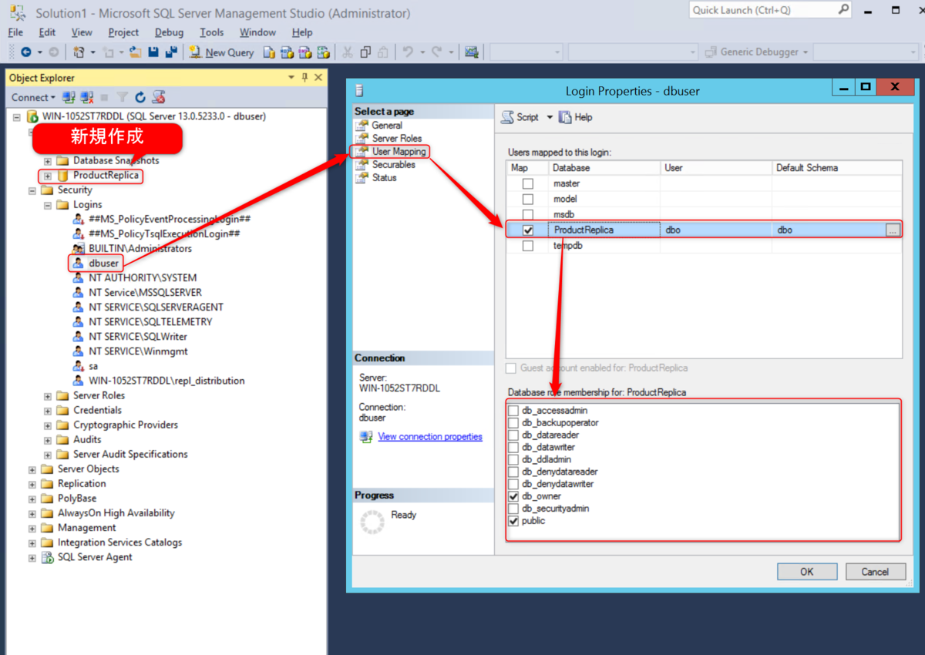Select the General page in Login Properties

click(387, 125)
